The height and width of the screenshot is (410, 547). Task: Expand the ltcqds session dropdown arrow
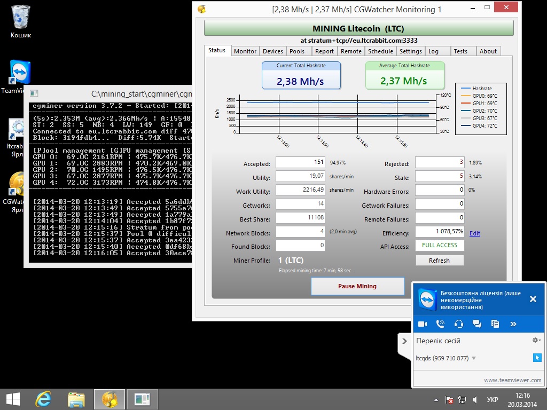[x=474, y=358]
